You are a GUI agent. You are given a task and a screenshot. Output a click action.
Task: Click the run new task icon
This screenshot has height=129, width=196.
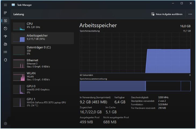pos(153,14)
